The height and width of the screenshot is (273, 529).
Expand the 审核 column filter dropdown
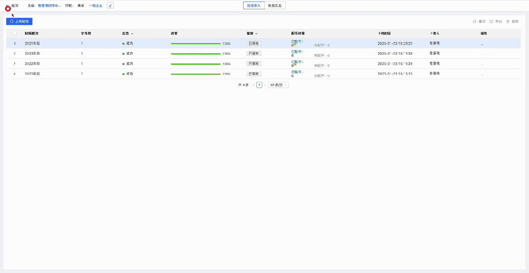(257, 33)
